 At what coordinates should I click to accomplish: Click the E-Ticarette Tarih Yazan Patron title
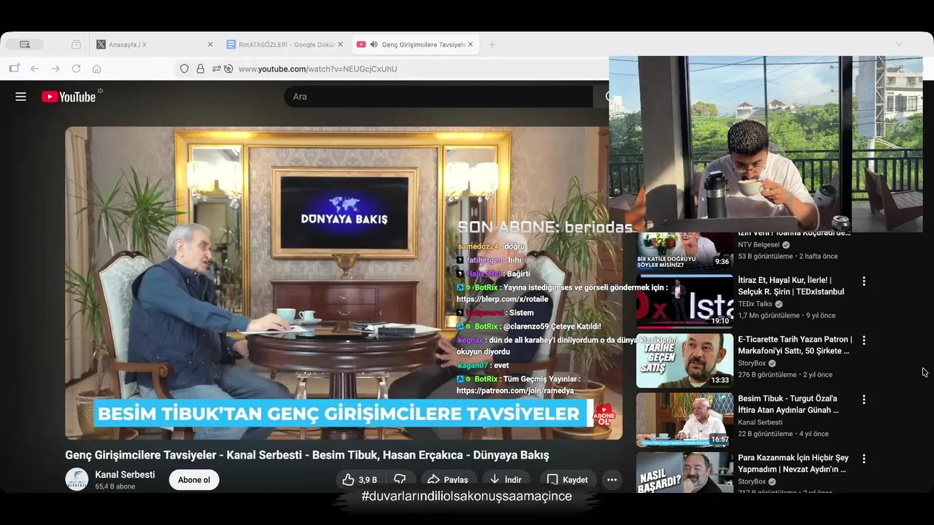coord(795,345)
